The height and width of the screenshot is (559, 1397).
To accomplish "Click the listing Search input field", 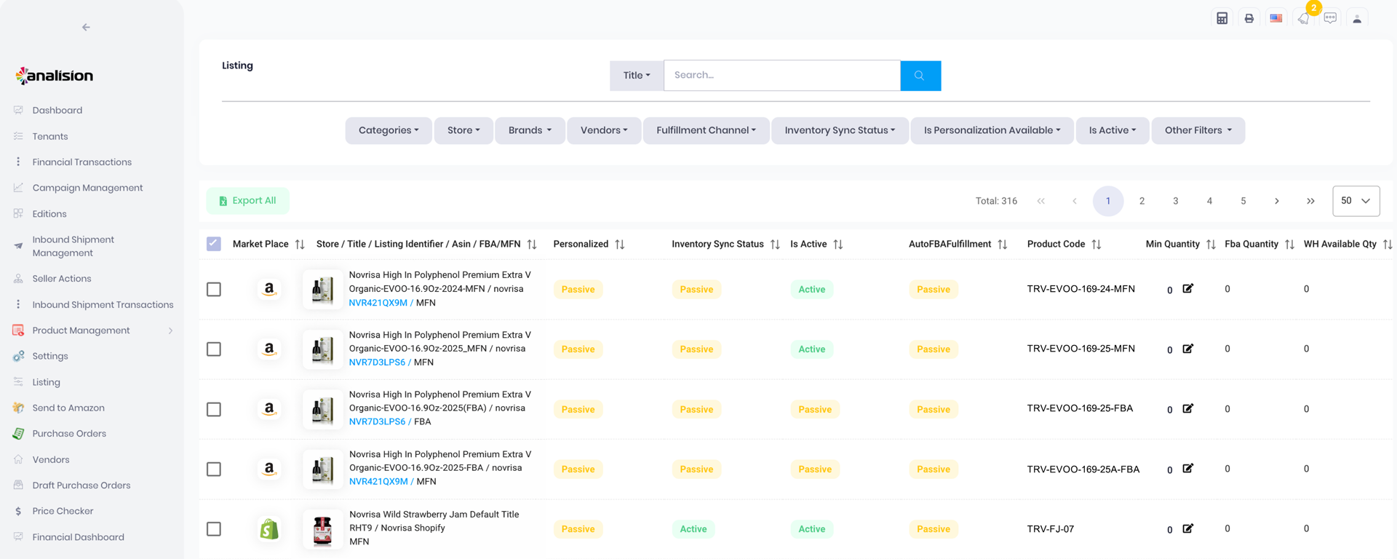I will 781,76.
